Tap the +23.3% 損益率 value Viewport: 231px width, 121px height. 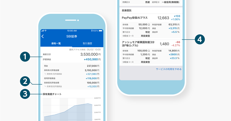(x=175, y=58)
